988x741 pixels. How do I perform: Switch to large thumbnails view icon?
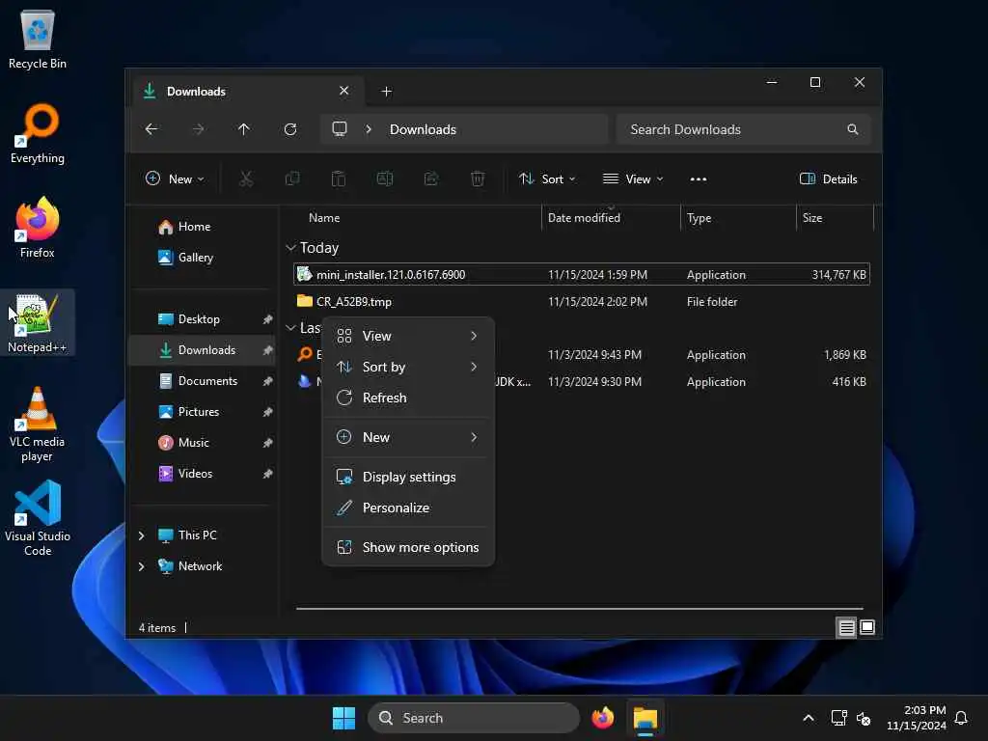click(x=867, y=627)
